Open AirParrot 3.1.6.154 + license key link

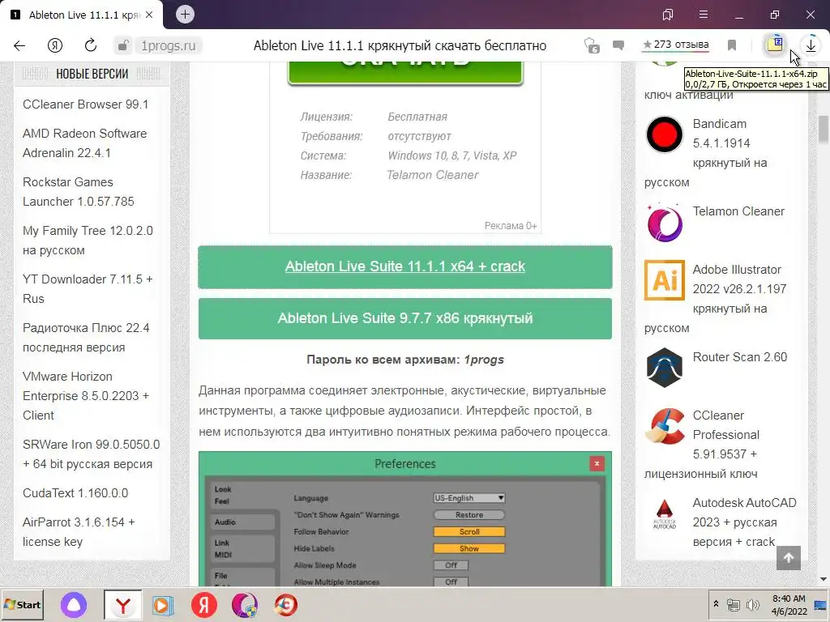pyautogui.click(x=79, y=531)
